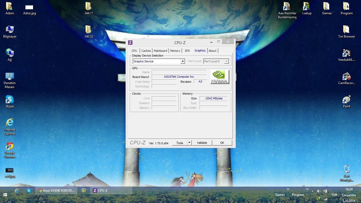
Task: Open the 344.11 folder
Action: click(x=89, y=8)
